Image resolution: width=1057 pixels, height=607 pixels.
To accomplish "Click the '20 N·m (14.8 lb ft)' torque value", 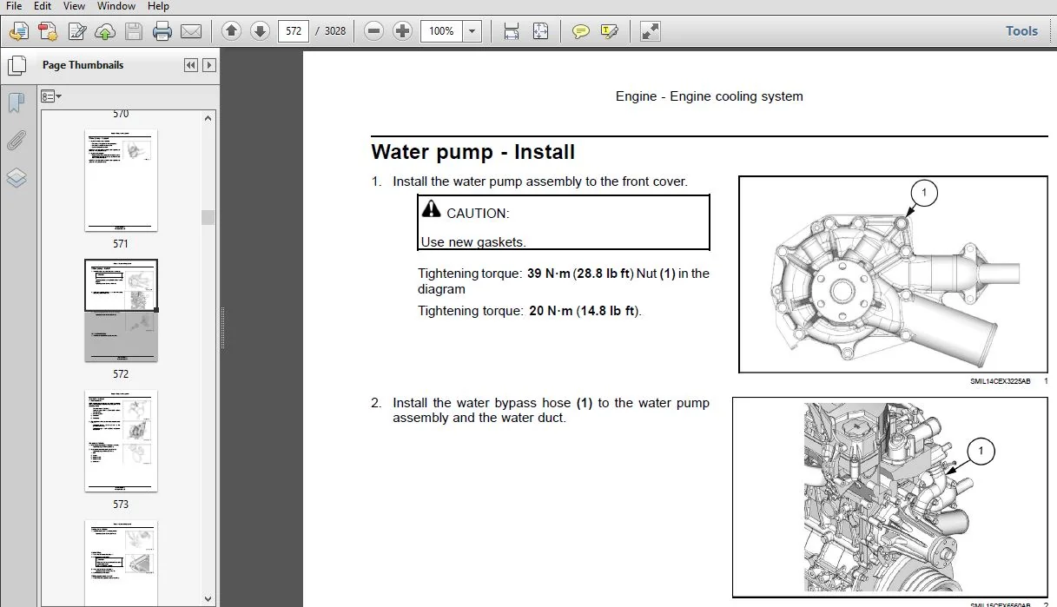I will (x=584, y=311).
